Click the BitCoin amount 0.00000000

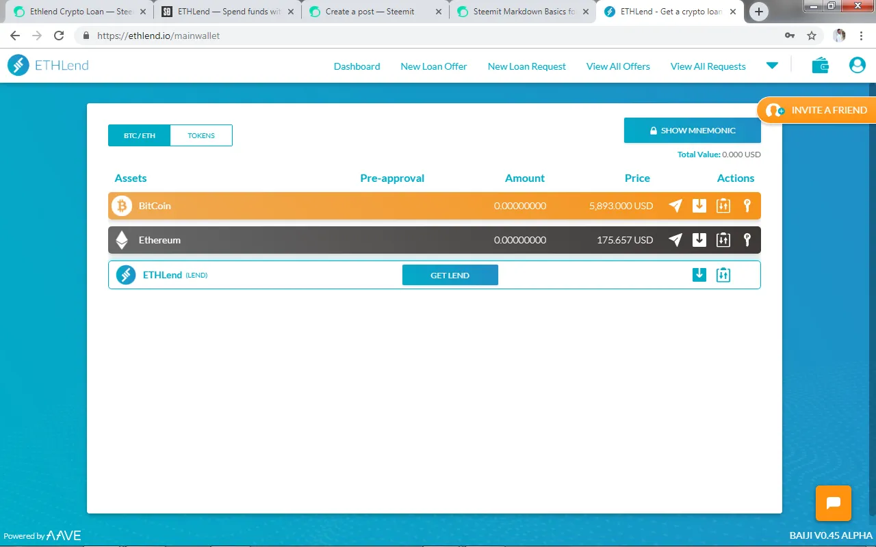pos(520,206)
